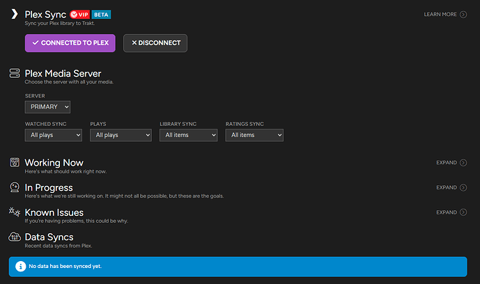Image resolution: width=480 pixels, height=284 pixels.
Task: Click "Here's what should work right now." text
Action: pos(65,171)
